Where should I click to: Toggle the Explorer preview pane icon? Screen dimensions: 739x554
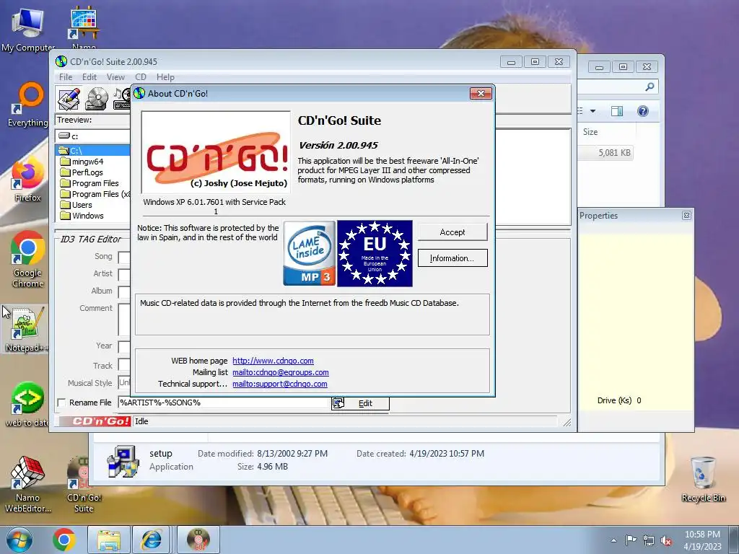(617, 110)
